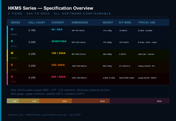Click the SERIES column header

click(15, 22)
